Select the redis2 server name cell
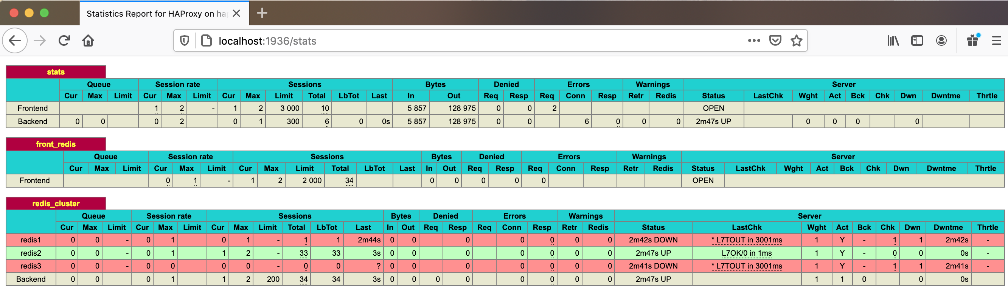Viewport: 1008px width, 292px height. tap(31, 253)
